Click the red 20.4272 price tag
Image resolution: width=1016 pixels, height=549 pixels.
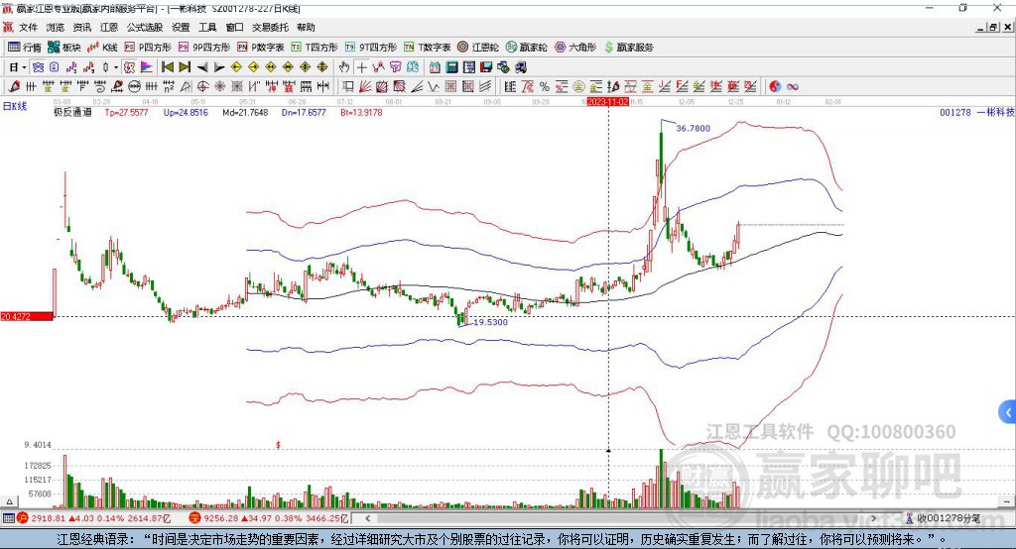point(27,316)
